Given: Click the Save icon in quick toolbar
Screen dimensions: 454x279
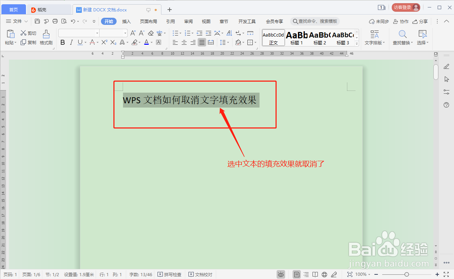Looking at the screenshot, I should (x=37, y=21).
